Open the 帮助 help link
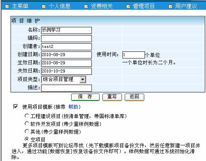 [x=73, y=107]
